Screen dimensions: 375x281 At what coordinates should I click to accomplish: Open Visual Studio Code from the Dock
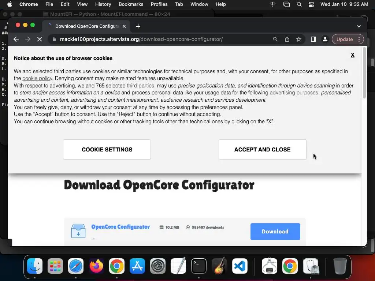coord(240,266)
